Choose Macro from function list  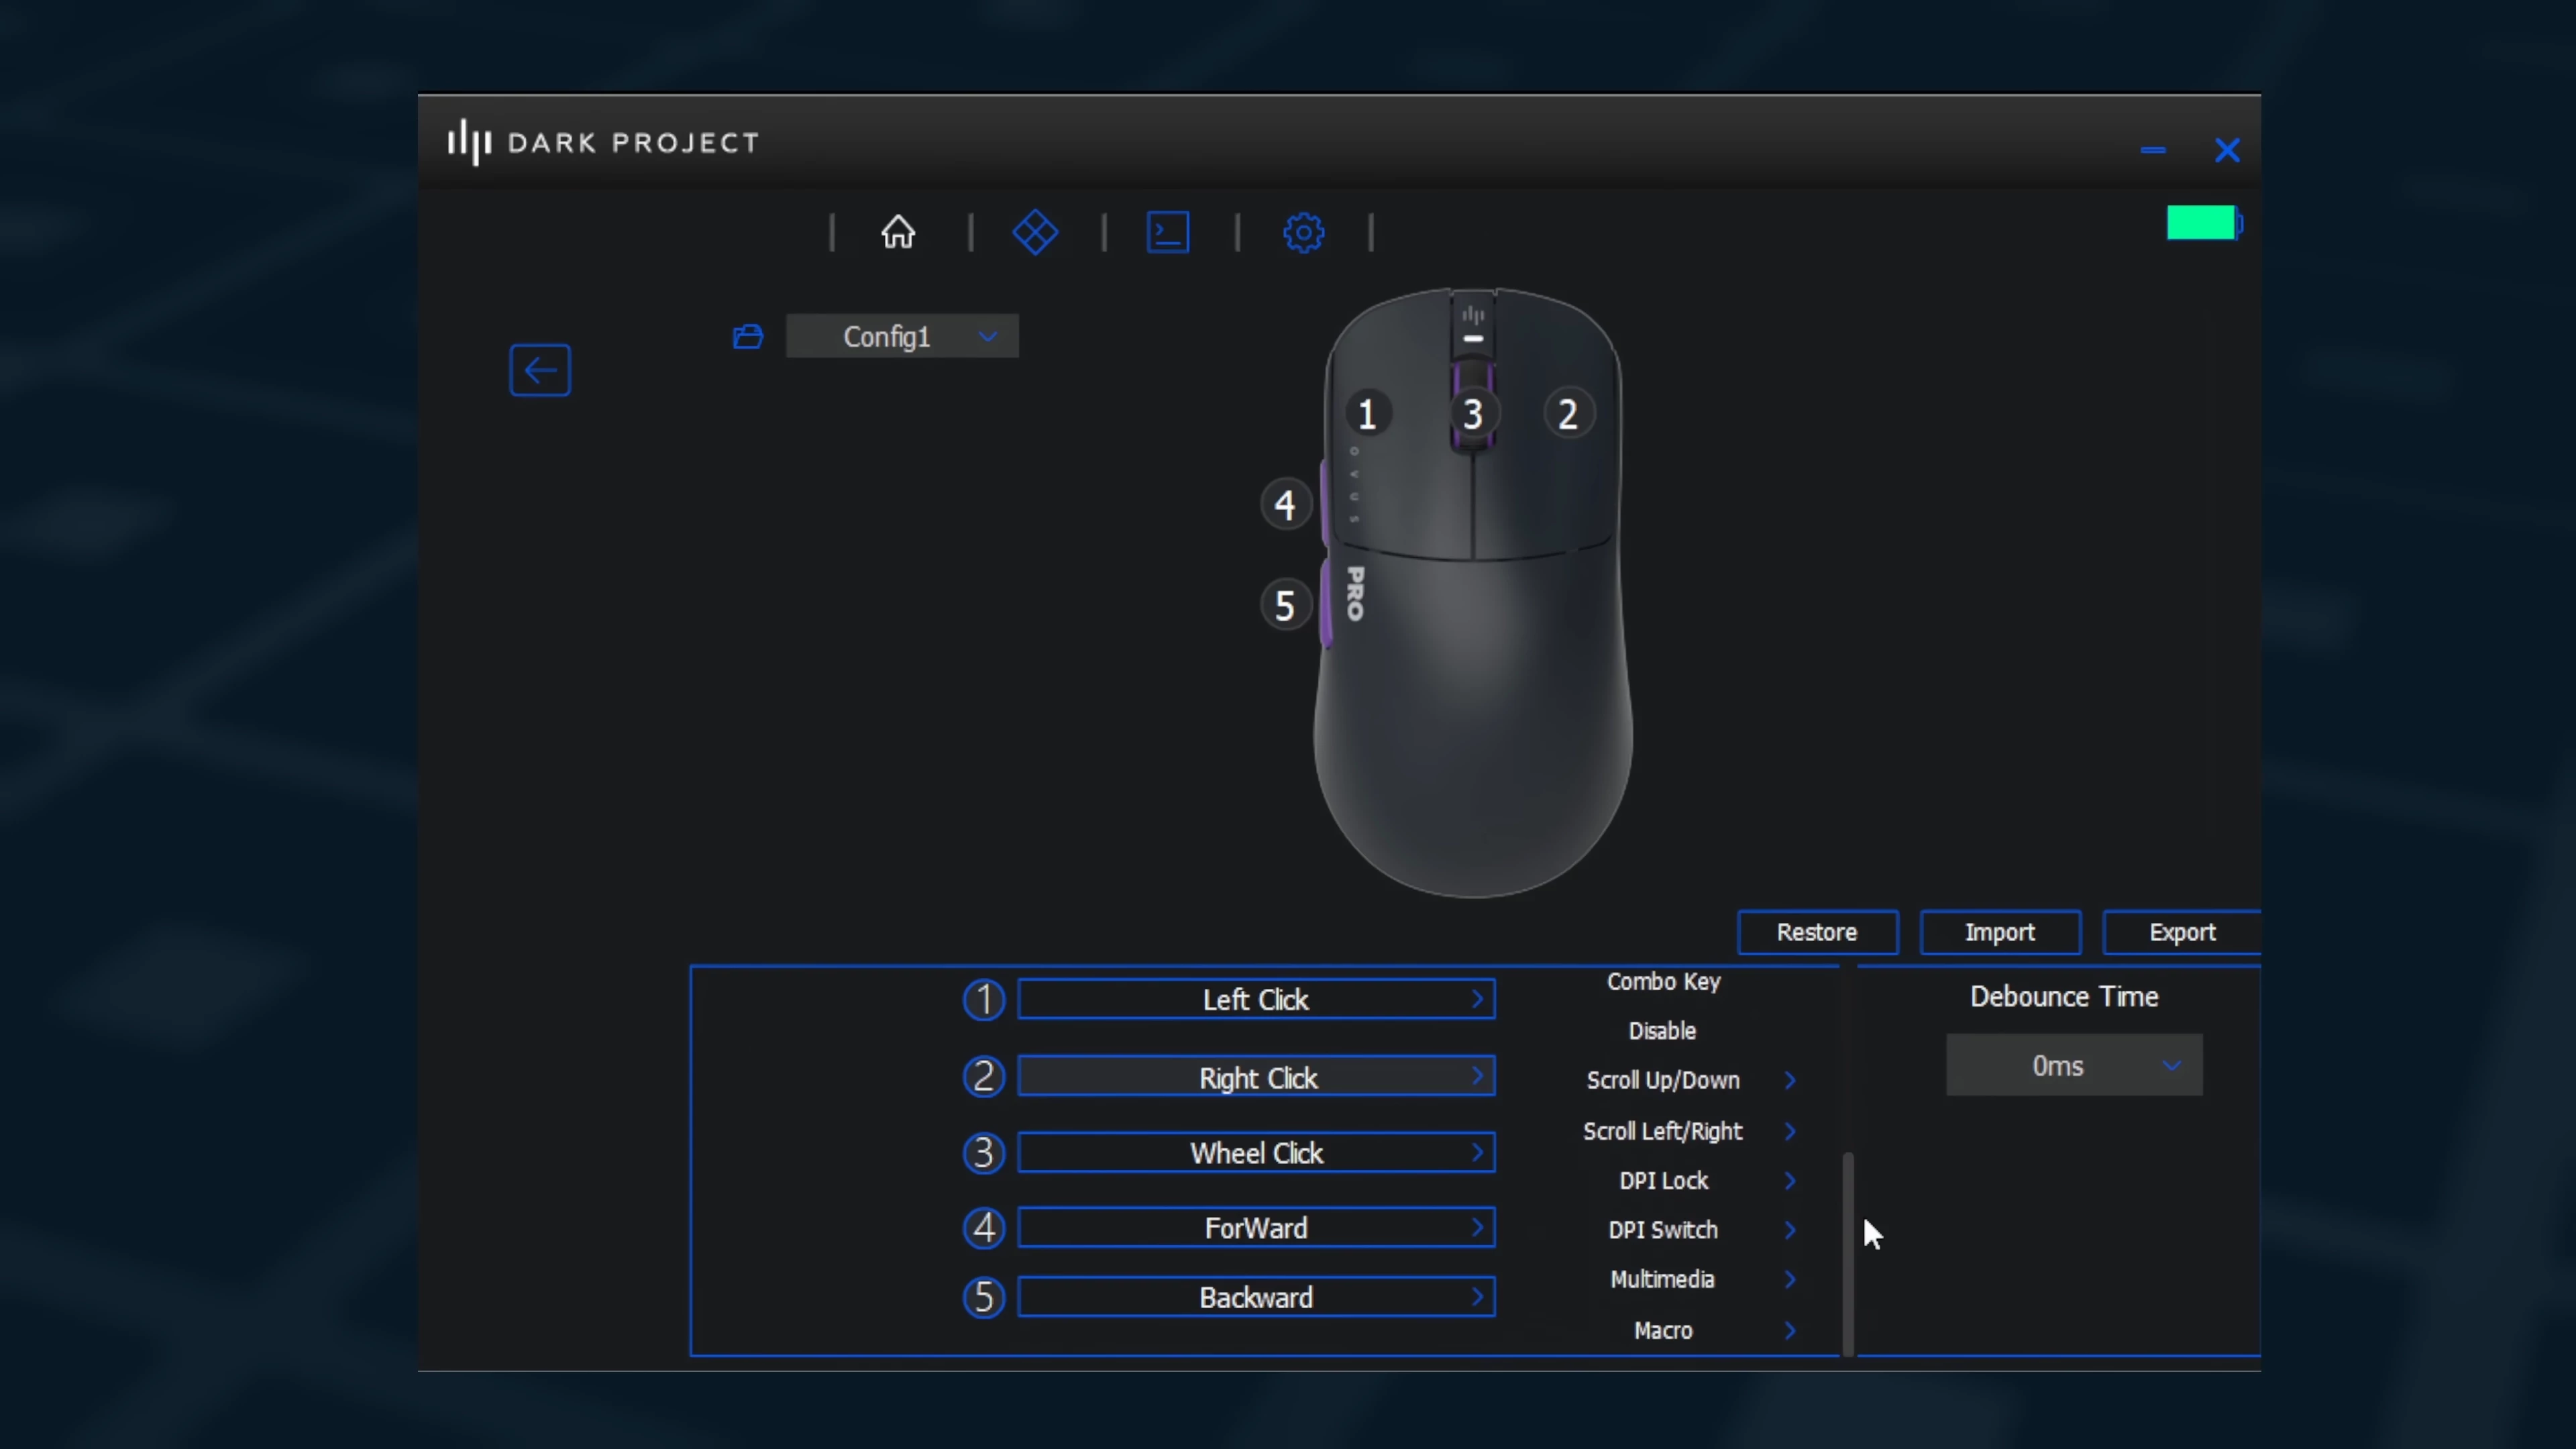[1663, 1330]
